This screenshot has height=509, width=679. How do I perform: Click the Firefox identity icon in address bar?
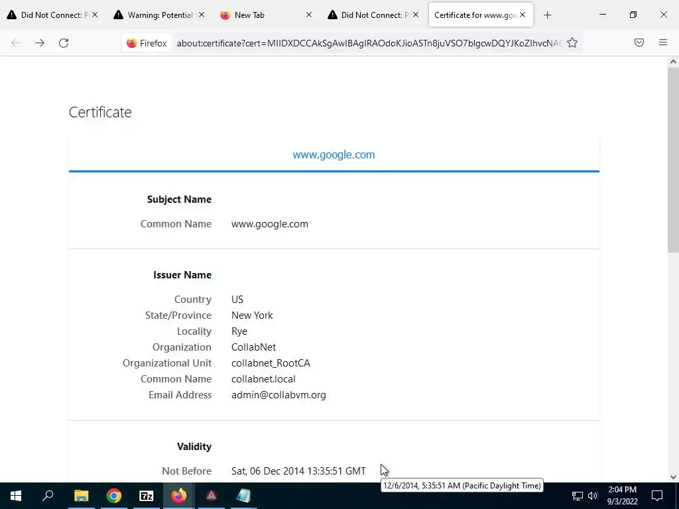tap(147, 43)
